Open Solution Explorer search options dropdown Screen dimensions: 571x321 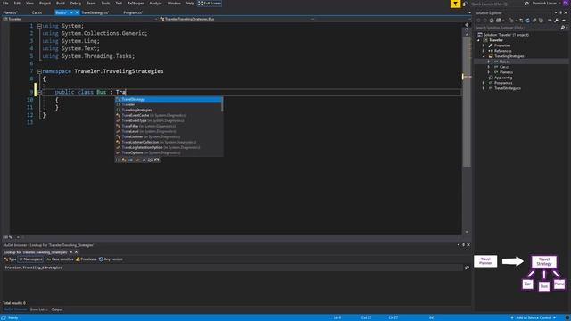(x=567, y=28)
